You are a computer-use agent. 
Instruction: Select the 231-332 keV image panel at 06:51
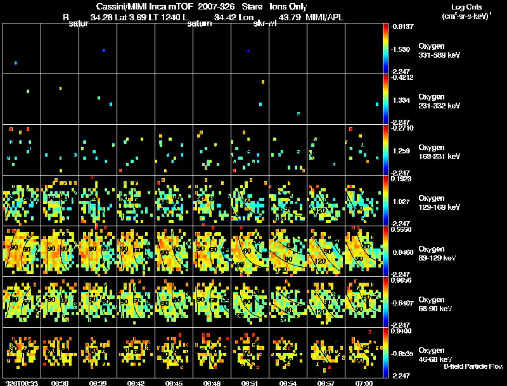coord(250,99)
